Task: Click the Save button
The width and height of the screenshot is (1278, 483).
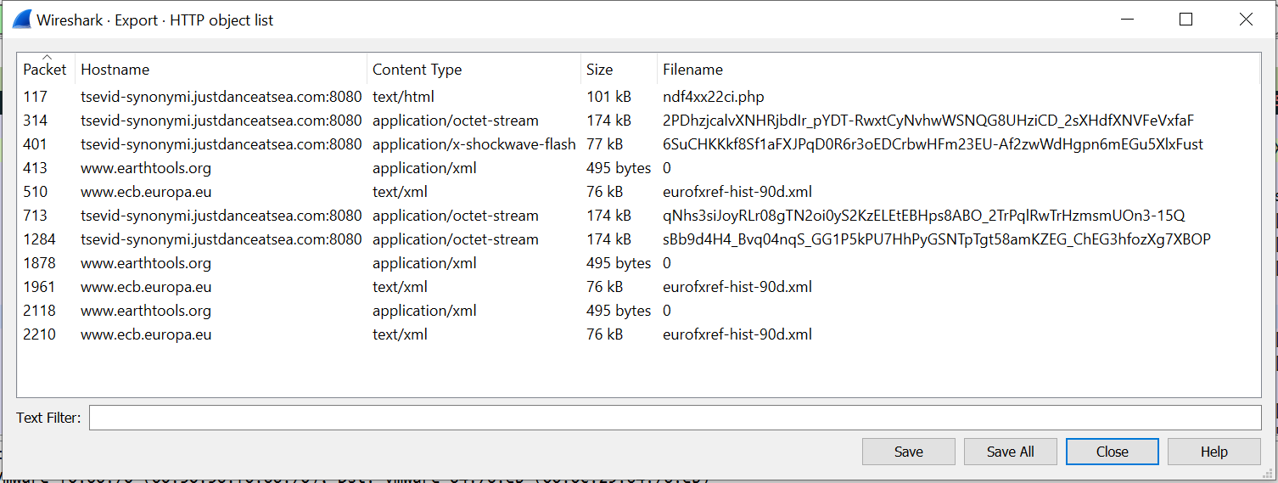Action: point(908,452)
